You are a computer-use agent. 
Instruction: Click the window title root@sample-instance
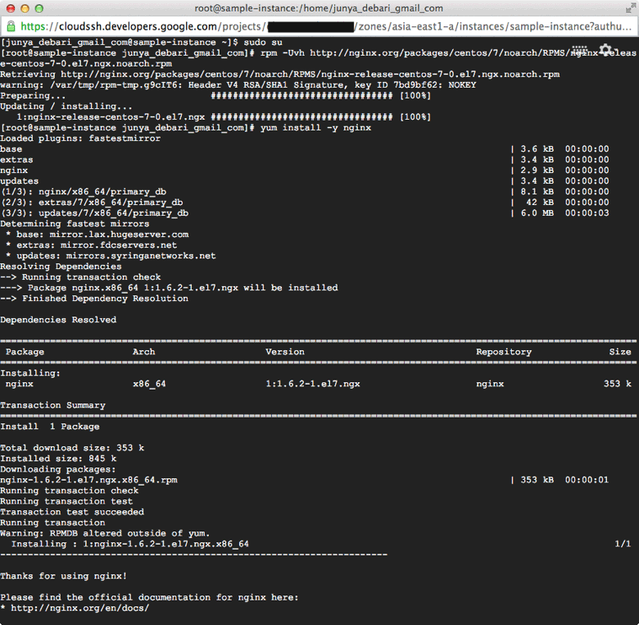(319, 8)
